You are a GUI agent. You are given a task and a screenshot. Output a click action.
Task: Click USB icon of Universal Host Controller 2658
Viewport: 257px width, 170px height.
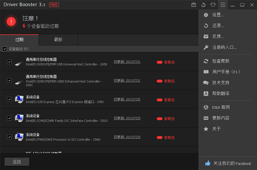coord(19,63)
